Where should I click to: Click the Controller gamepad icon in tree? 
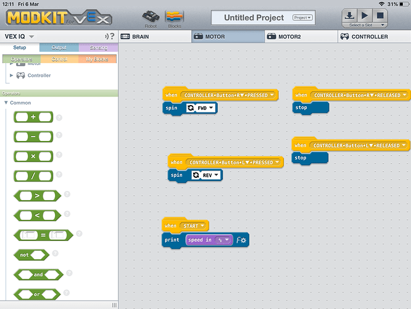(21, 75)
